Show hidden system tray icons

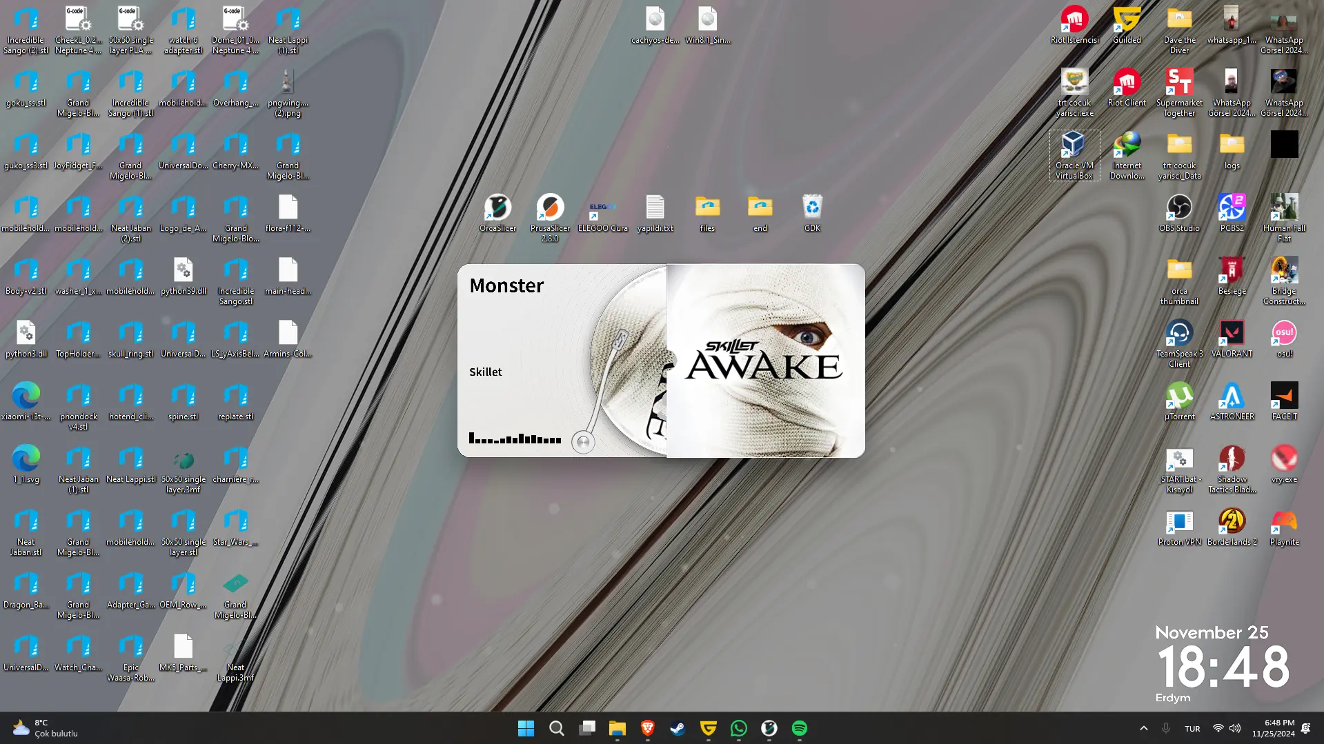click(x=1143, y=728)
